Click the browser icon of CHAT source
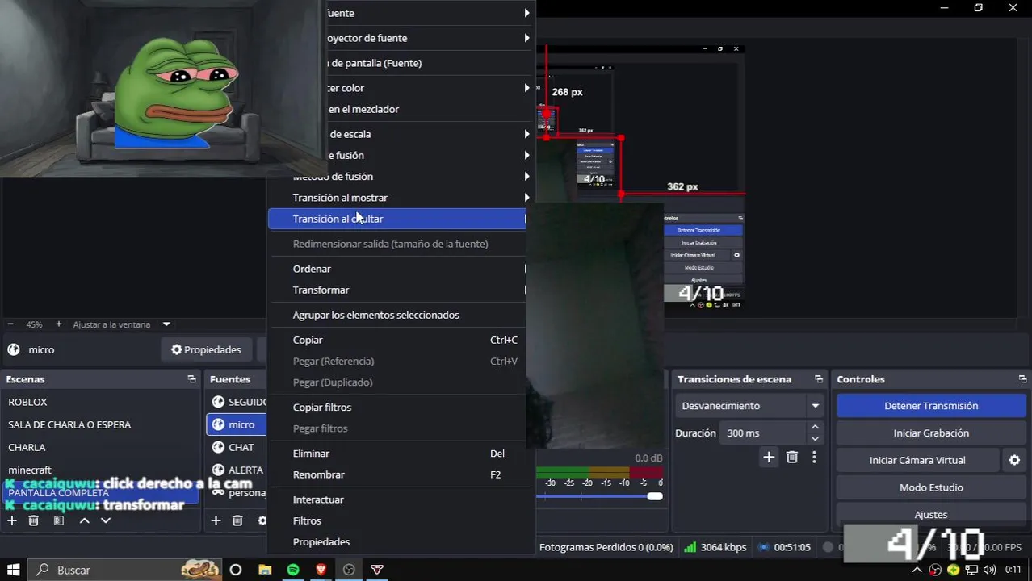Viewport: 1032px width, 581px height. [x=218, y=447]
